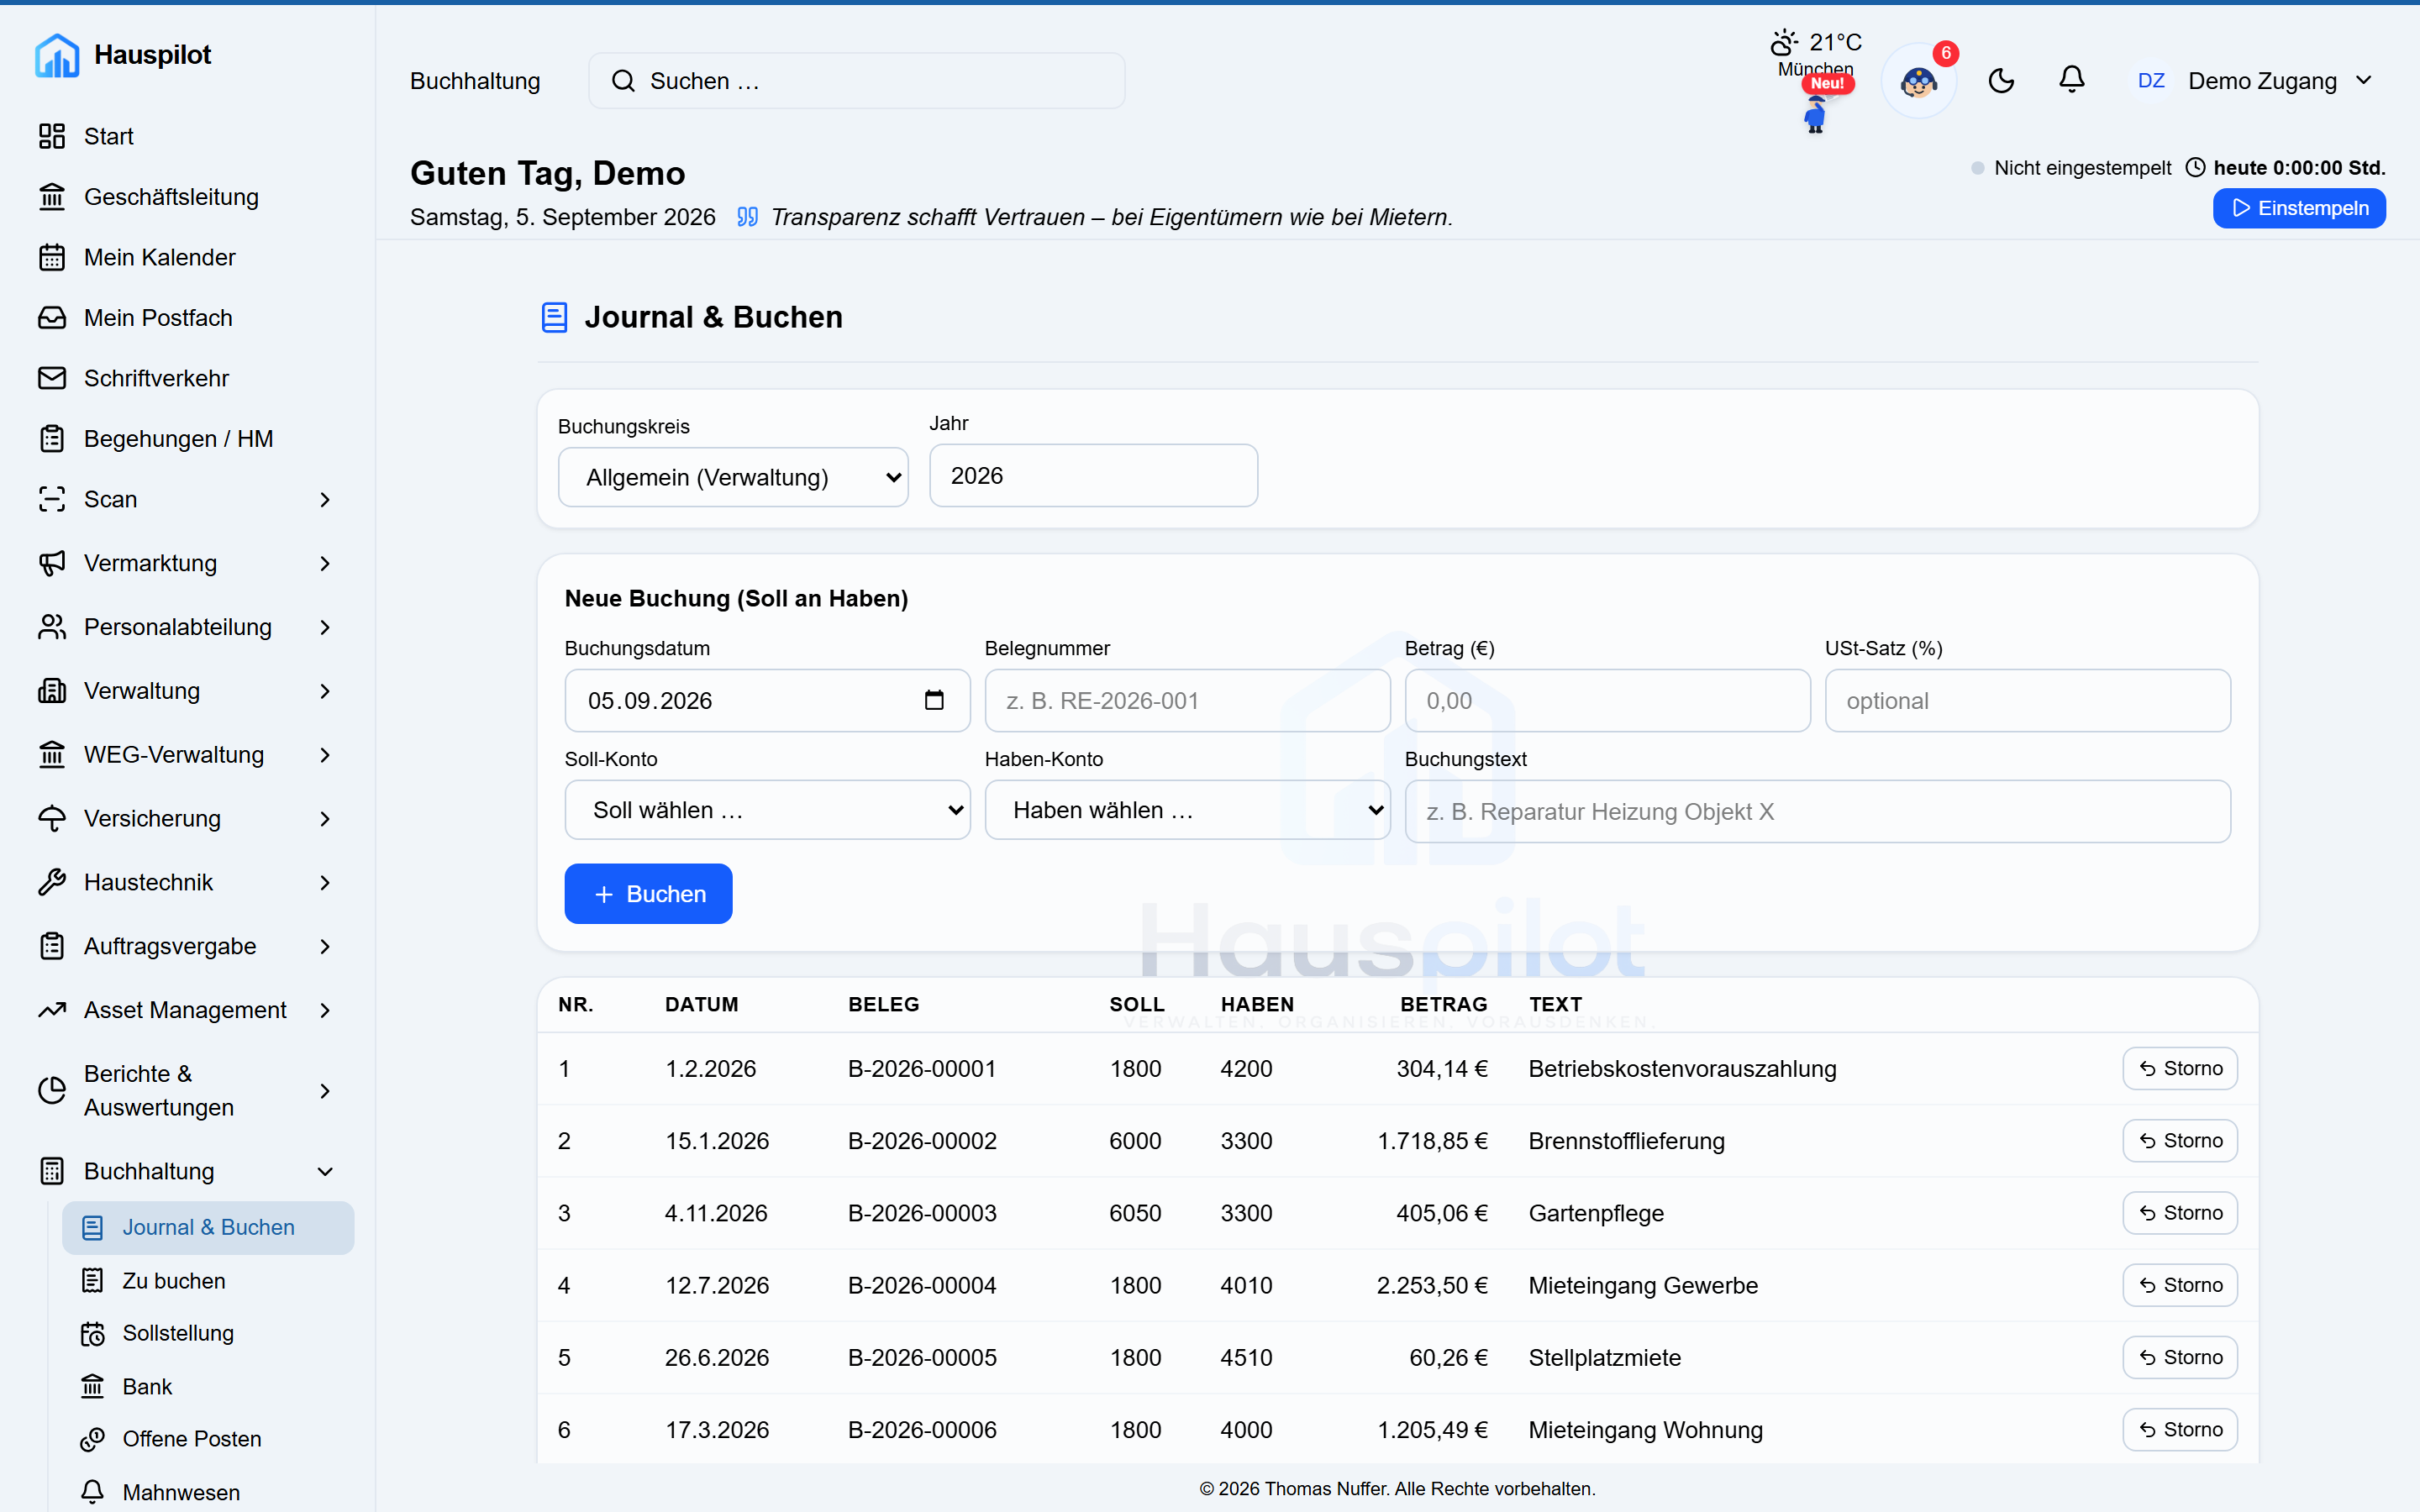Click the Schriftverkehr envelope icon
Image resolution: width=2420 pixels, height=1512 pixels.
[52, 378]
